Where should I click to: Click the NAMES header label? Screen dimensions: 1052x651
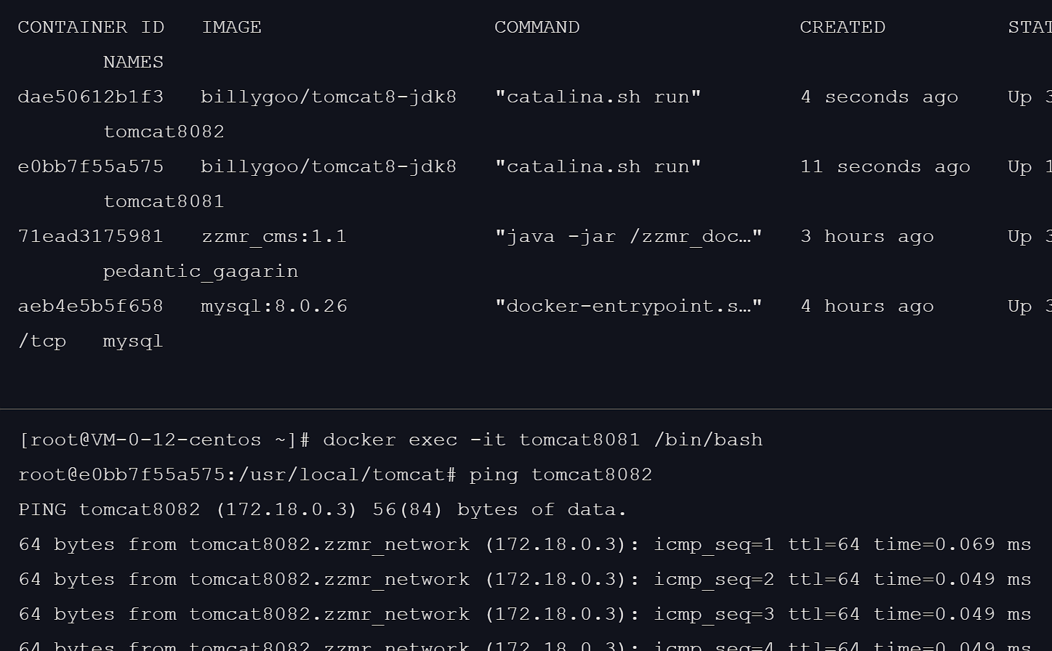click(x=133, y=62)
